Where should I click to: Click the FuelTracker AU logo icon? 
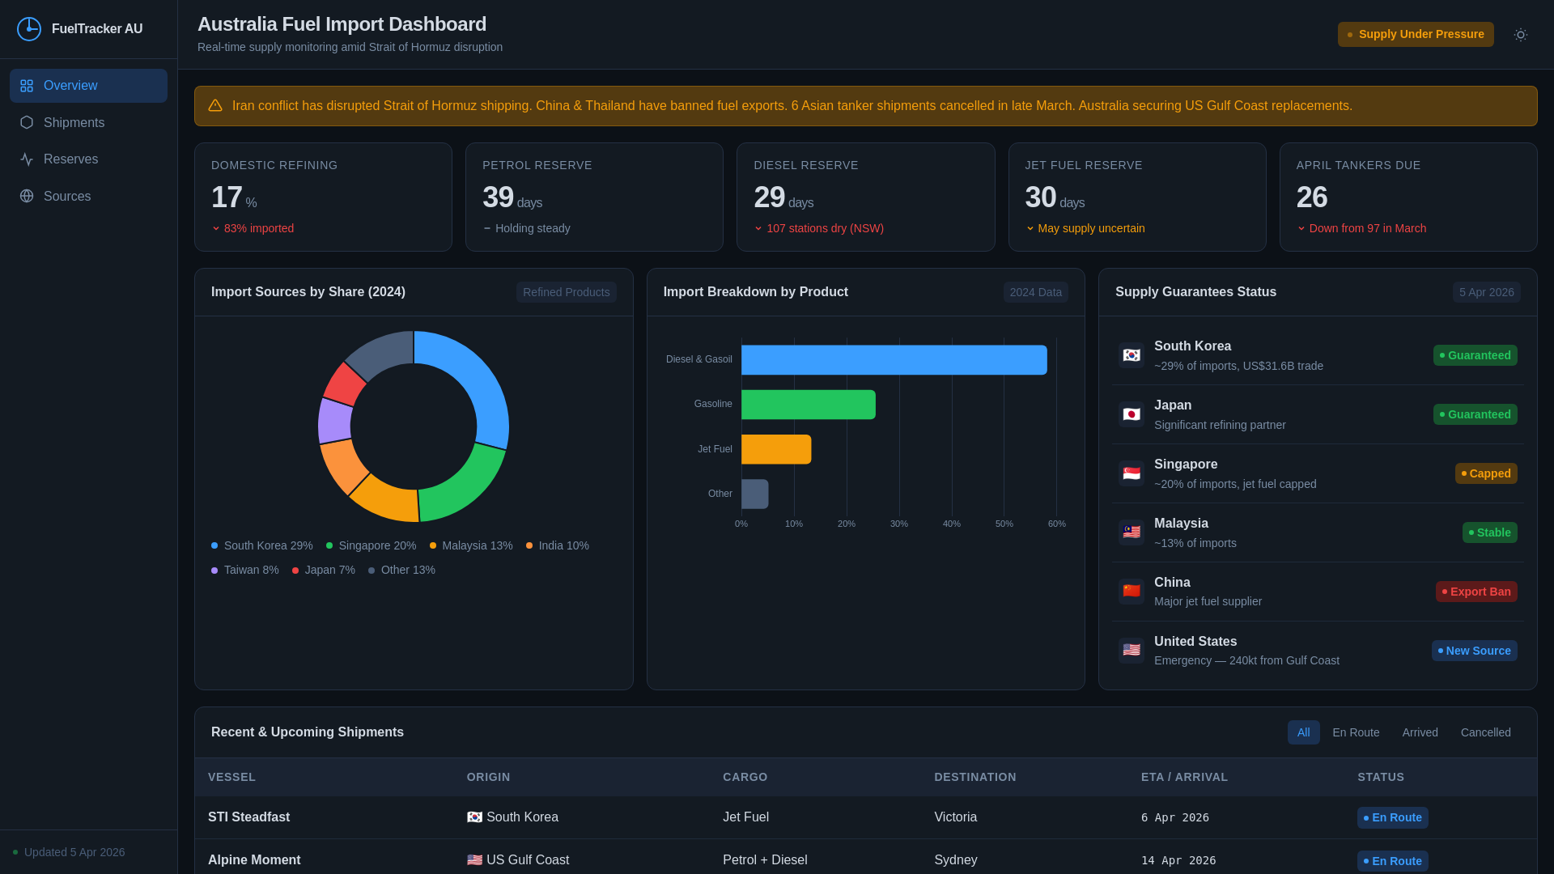pyautogui.click(x=29, y=29)
